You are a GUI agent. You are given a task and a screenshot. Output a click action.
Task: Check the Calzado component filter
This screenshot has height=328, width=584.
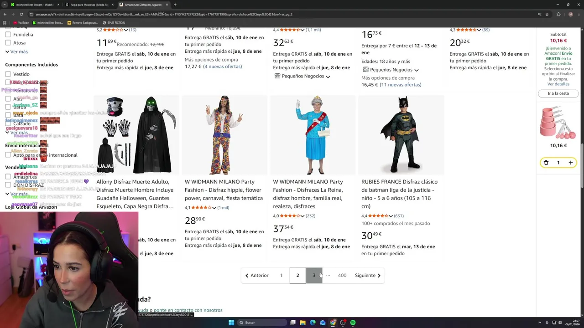8,123
